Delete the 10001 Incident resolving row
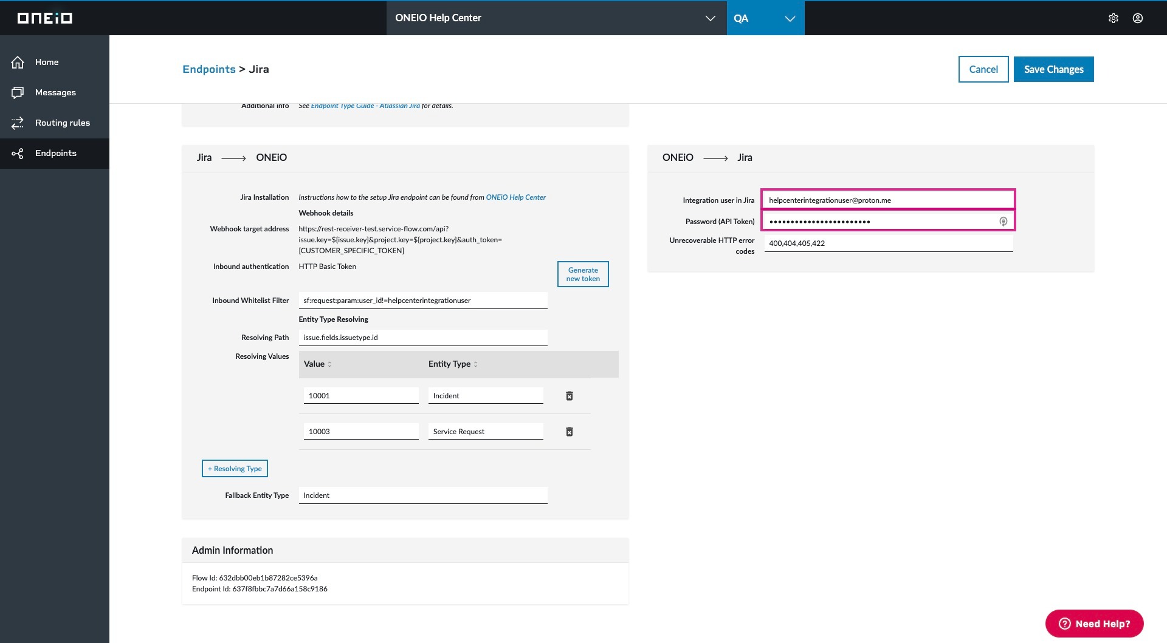 (570, 396)
